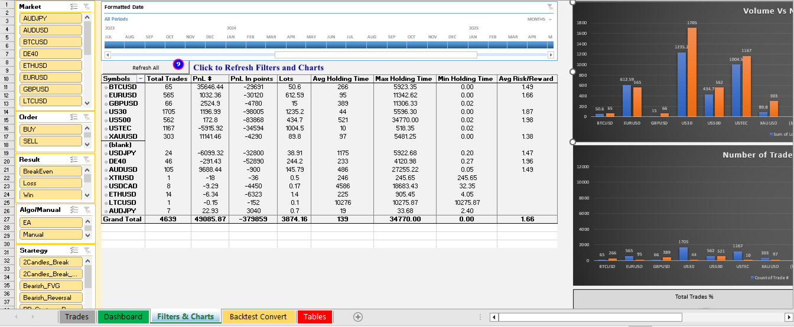Click the previous sheet navigation arrow
The height and width of the screenshot is (327, 794).
[x=17, y=317]
